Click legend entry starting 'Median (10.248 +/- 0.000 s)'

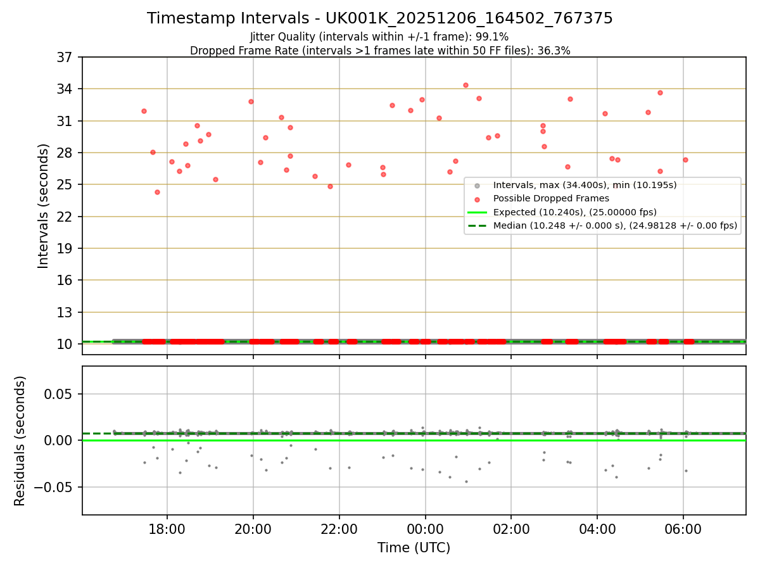[x=615, y=225]
